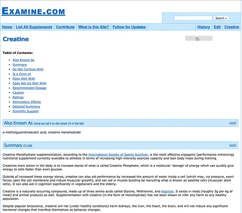Open List All Supplements page
Viewport: 242px width, 213px height.
pyautogui.click(x=34, y=27)
